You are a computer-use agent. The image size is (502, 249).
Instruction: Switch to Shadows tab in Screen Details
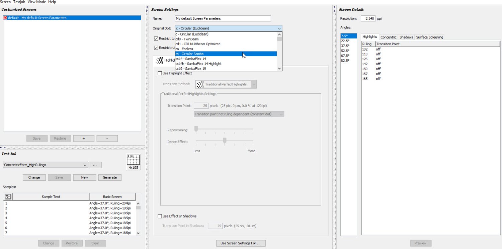point(406,37)
